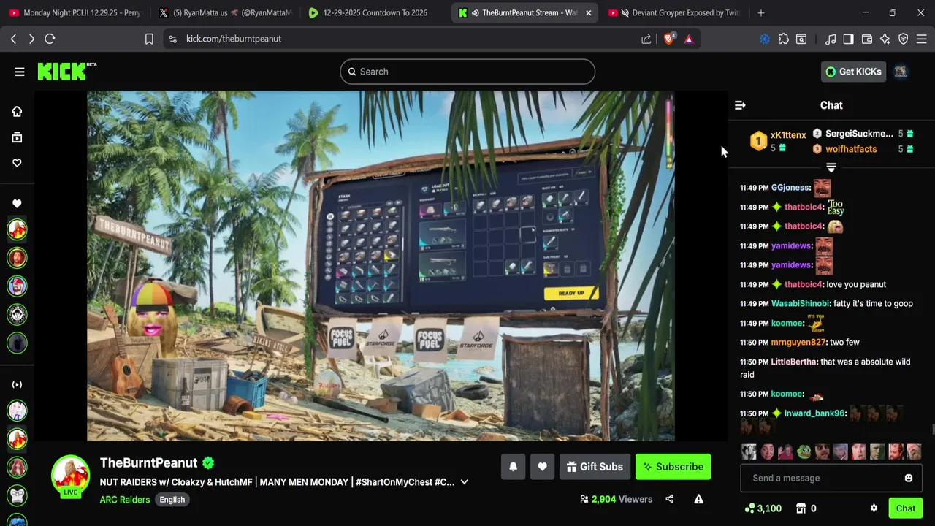This screenshot has height=526, width=935.
Task: Click the address bar URL
Action: click(234, 39)
